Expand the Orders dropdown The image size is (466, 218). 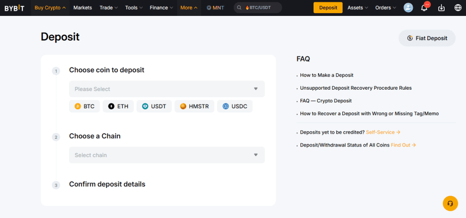386,8
